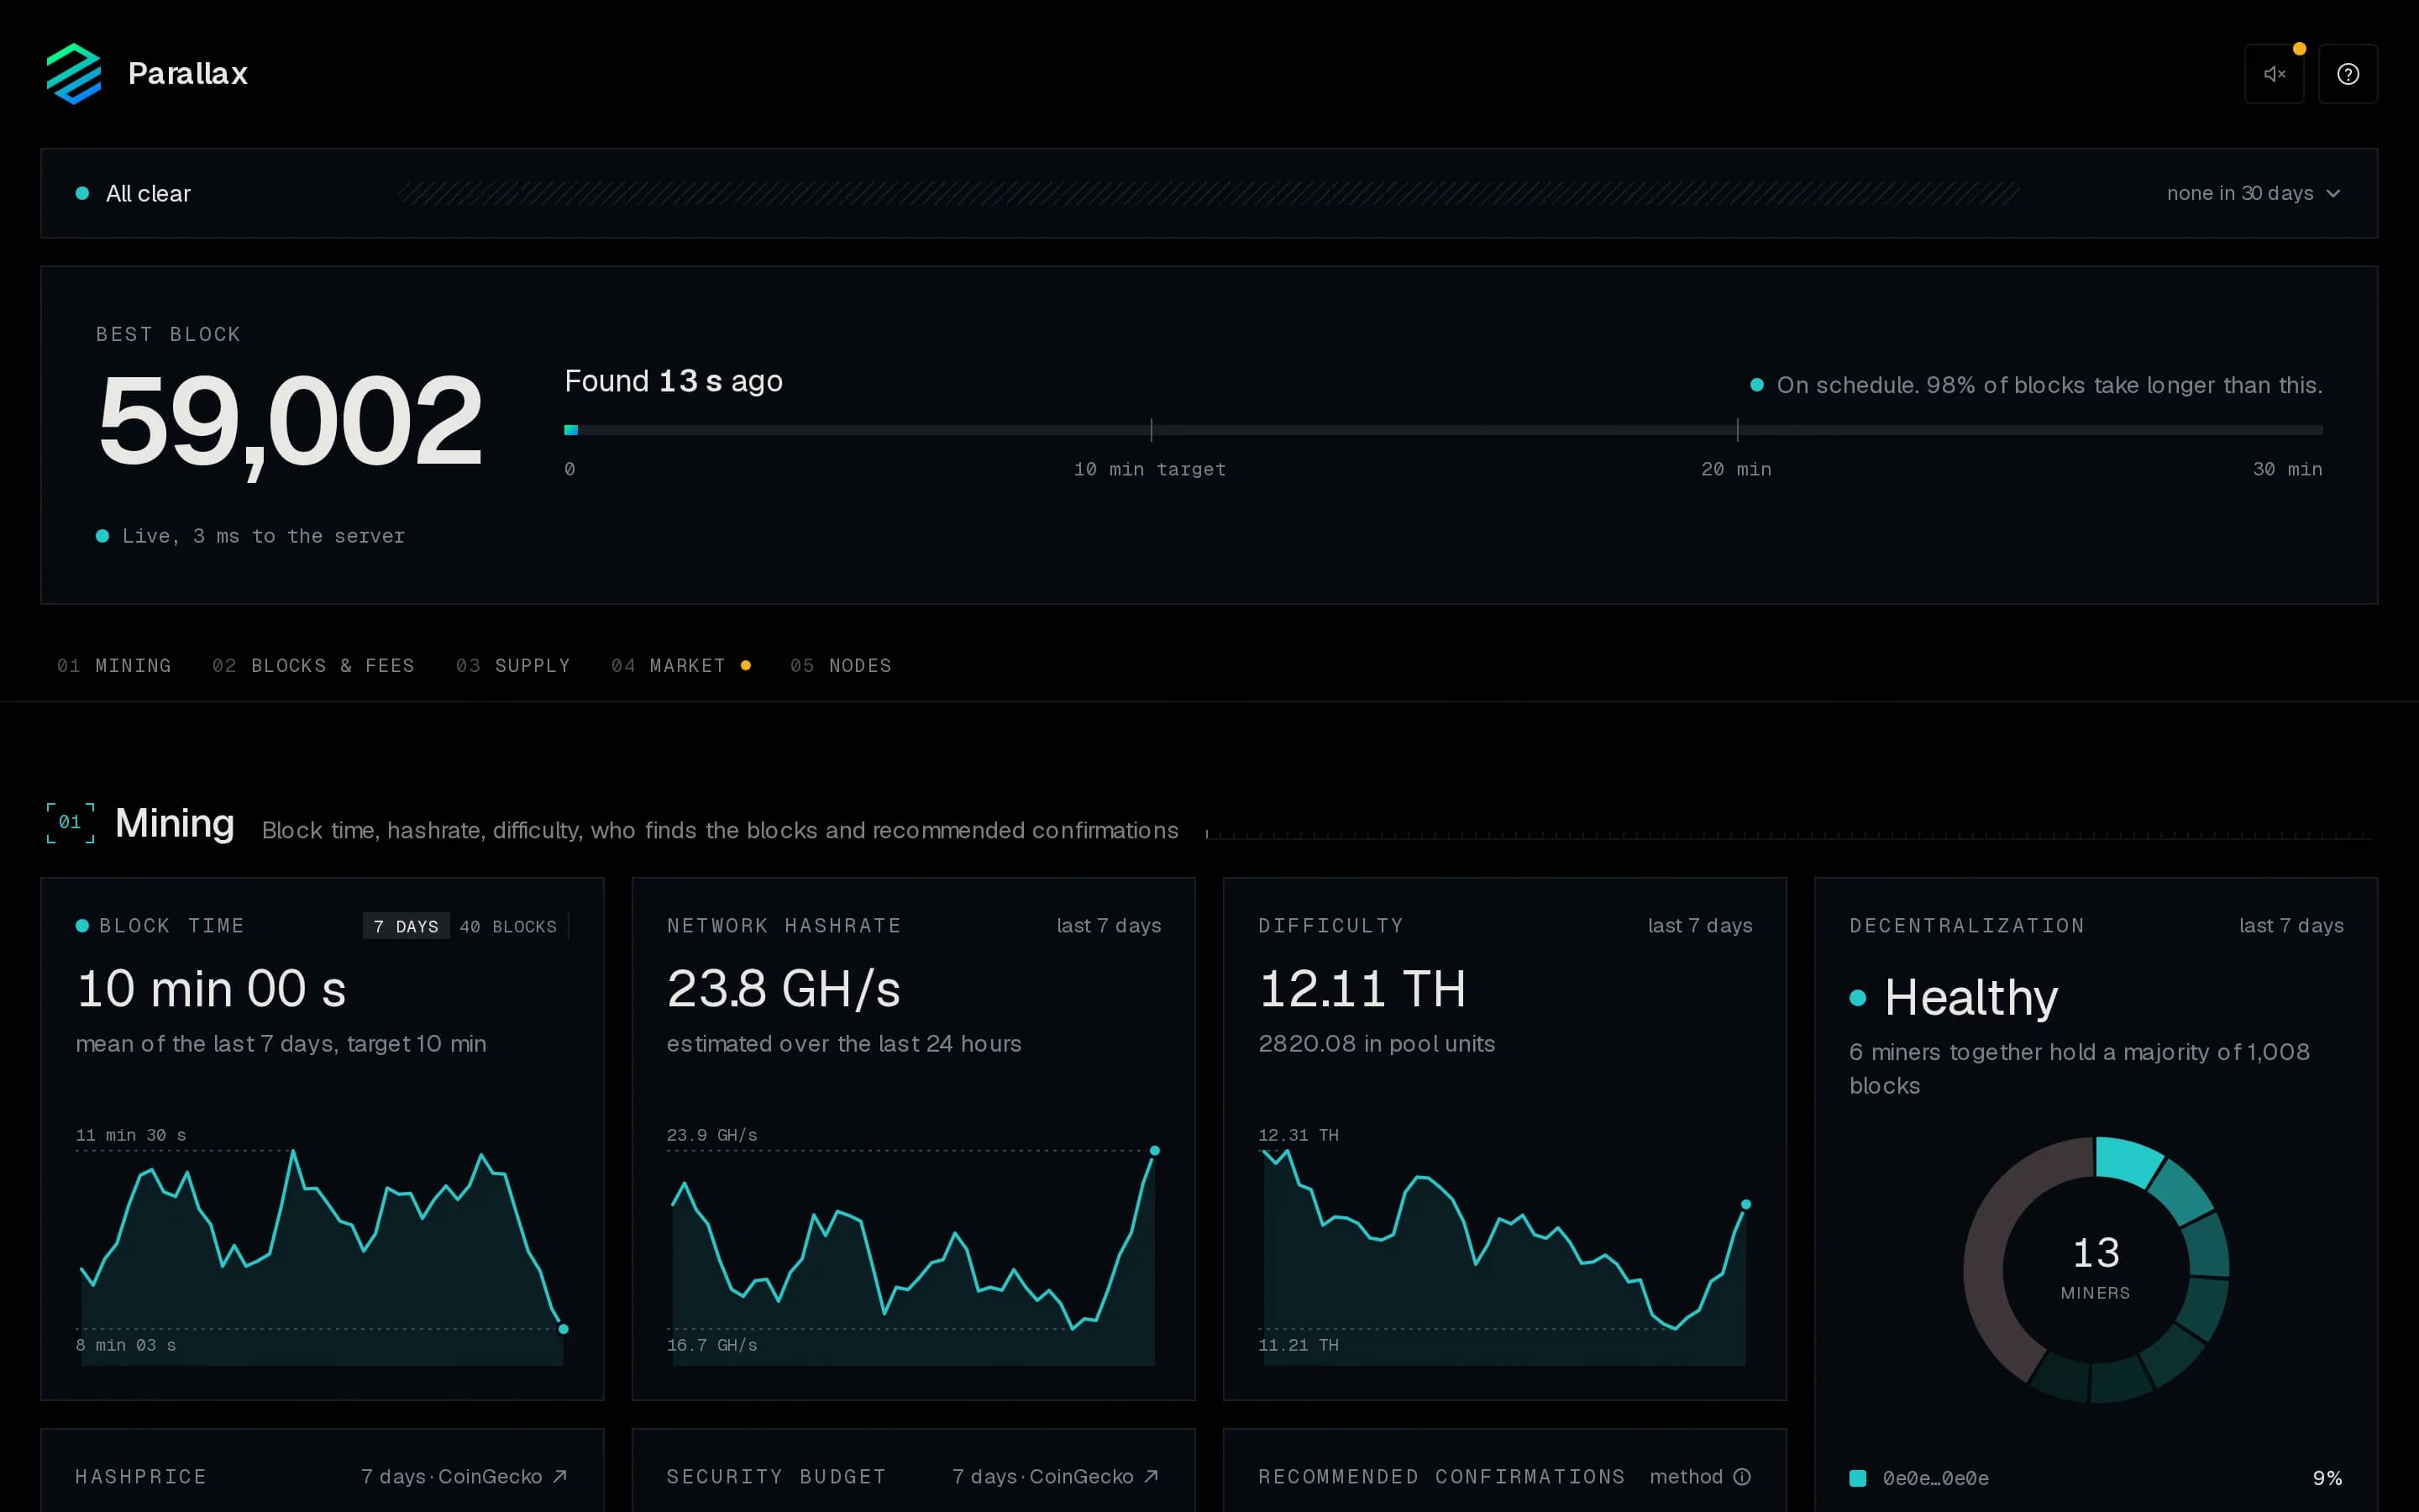Screen dimensions: 2419x1512
Task: Click the 'Found 13 s ago' text
Action: [674, 381]
